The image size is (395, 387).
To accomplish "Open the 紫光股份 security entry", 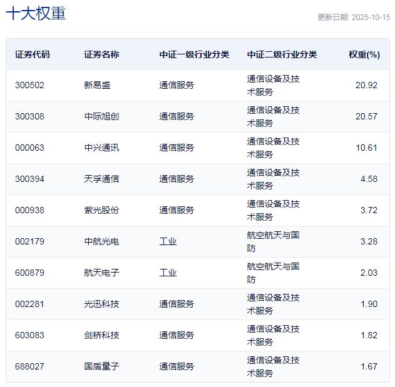I will [101, 210].
